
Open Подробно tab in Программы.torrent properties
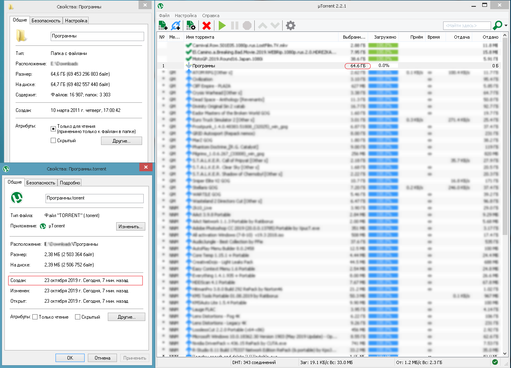click(x=70, y=183)
